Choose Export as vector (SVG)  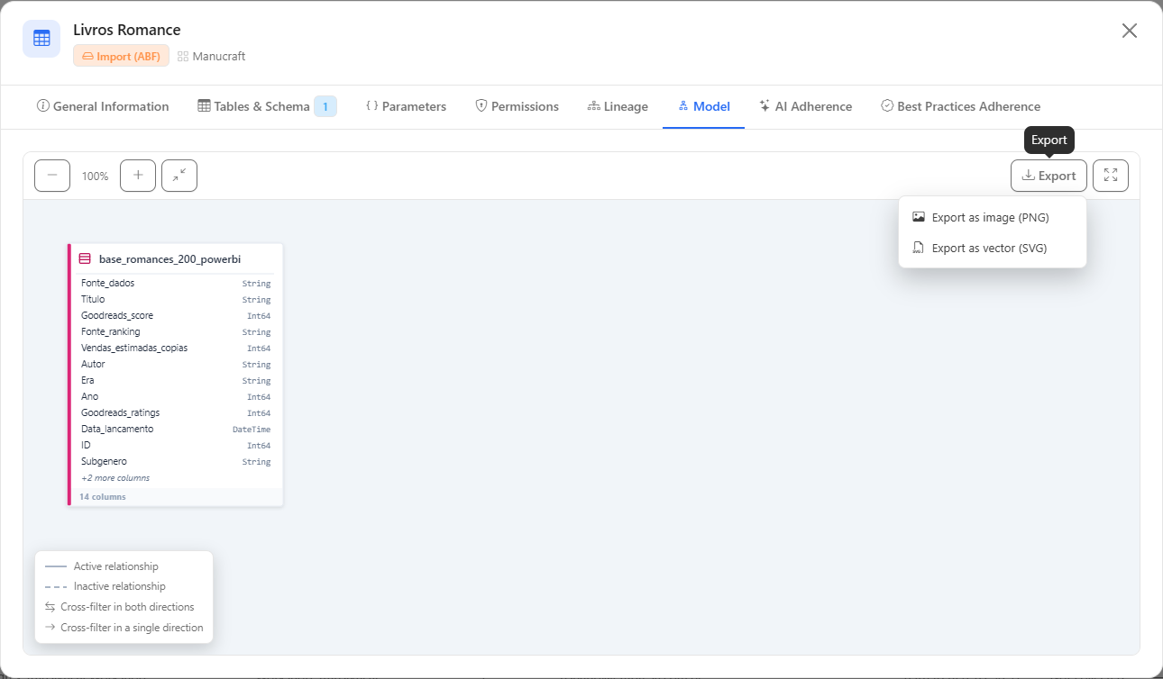[x=993, y=248]
